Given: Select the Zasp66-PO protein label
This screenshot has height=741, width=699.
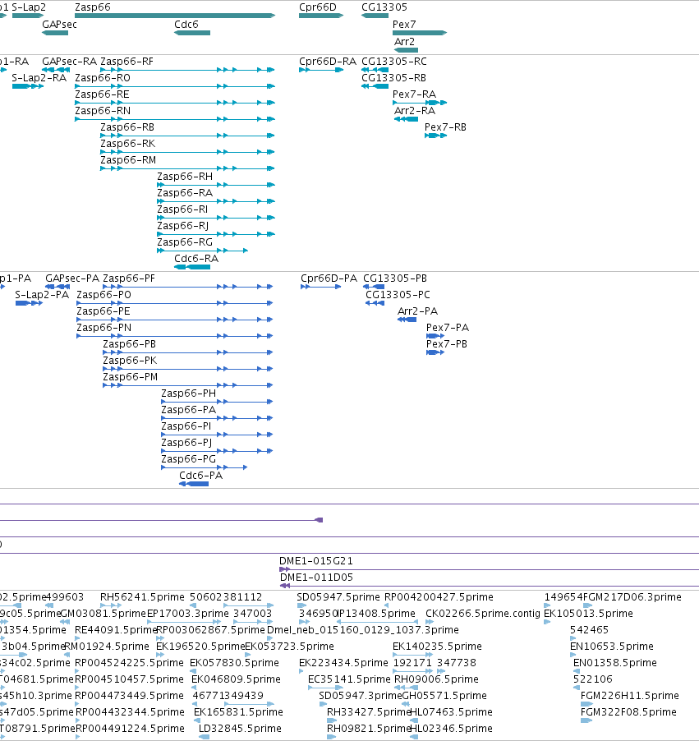Looking at the screenshot, I should pos(104,294).
